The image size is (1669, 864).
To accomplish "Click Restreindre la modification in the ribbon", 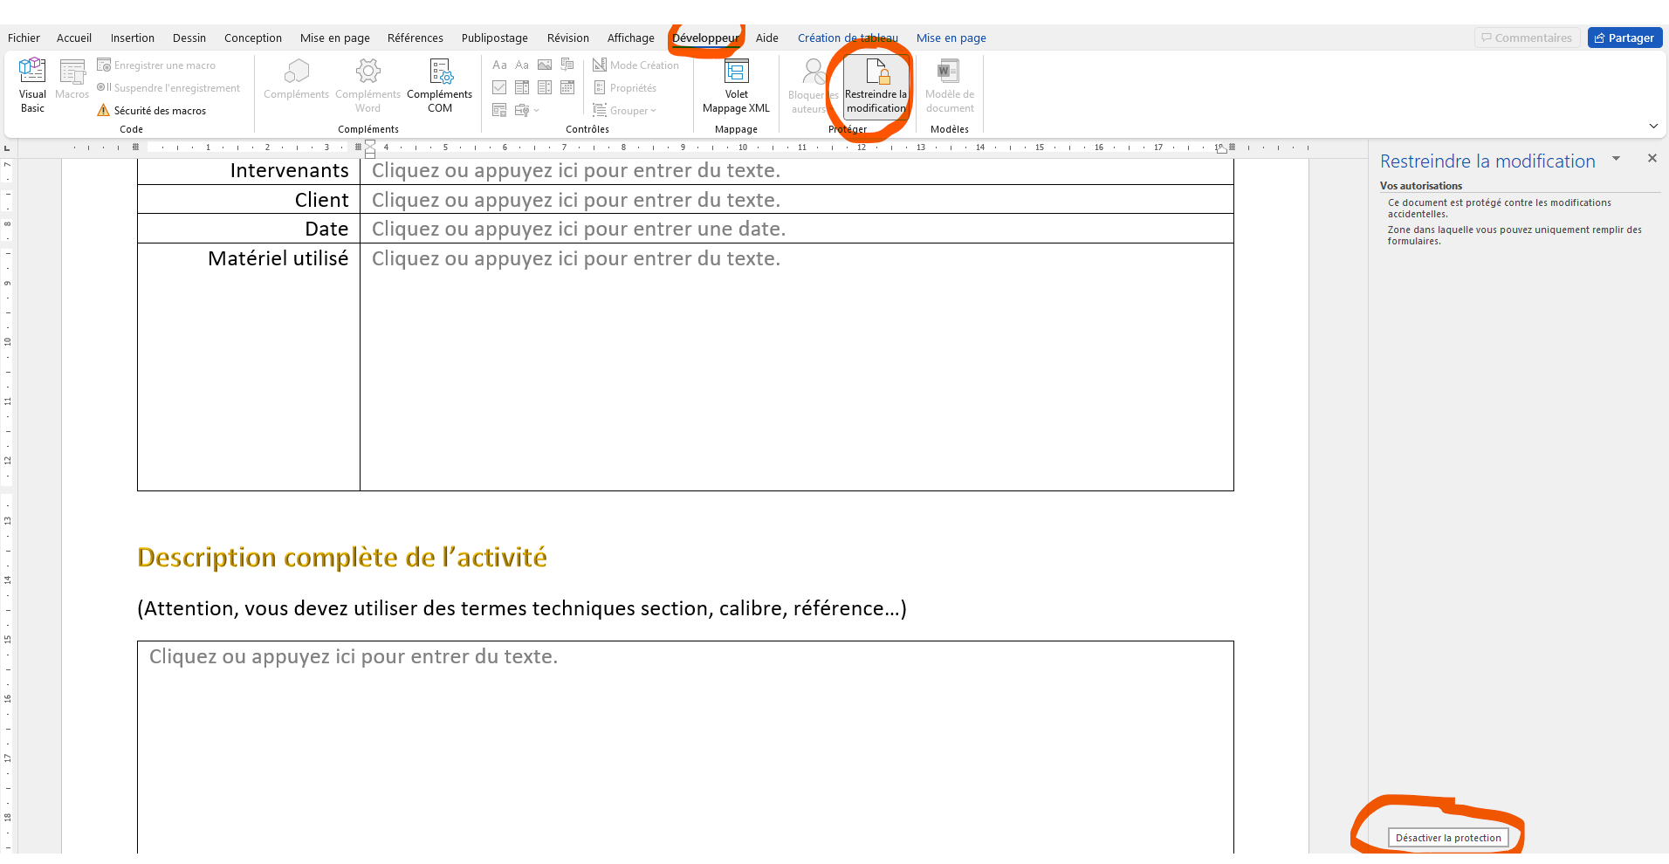I will click(x=876, y=85).
